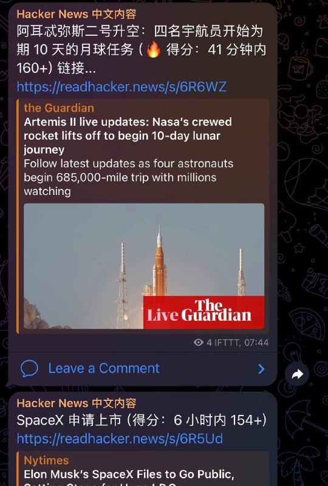Click the comment speech bubble icon

tap(29, 369)
